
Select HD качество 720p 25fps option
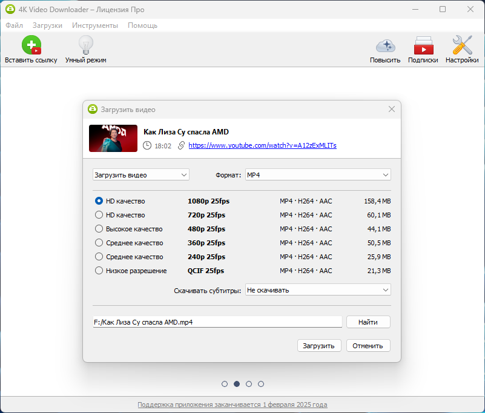point(99,215)
